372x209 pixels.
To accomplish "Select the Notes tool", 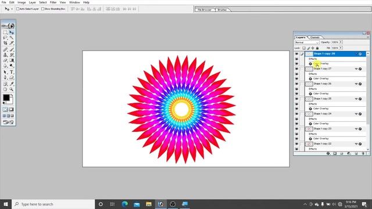I will [x=5, y=84].
